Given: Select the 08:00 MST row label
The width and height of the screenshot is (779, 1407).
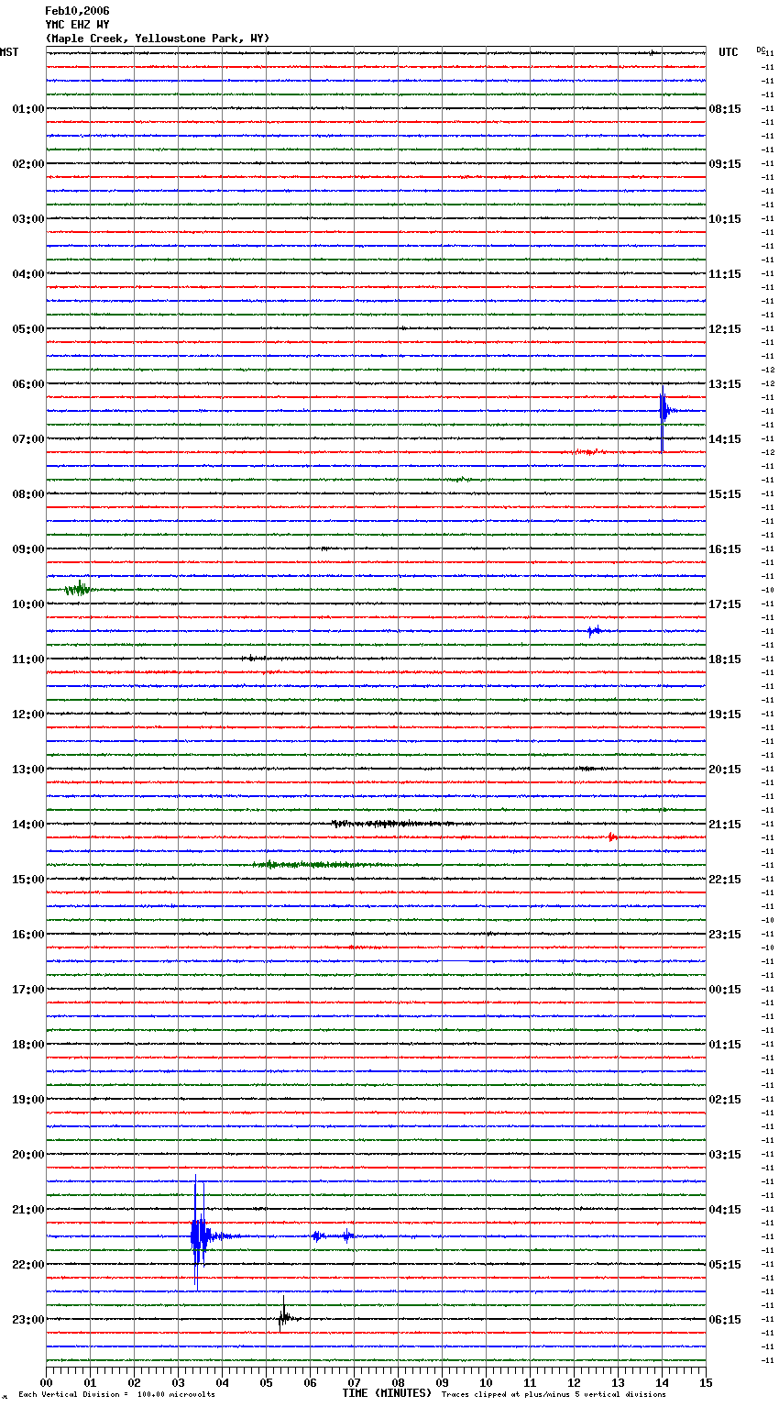Looking at the screenshot, I should point(28,494).
